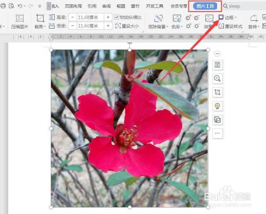The height and width of the screenshot is (214, 266).
Task: Open the quick access toolbar customize dropdown
Action: point(40,6)
